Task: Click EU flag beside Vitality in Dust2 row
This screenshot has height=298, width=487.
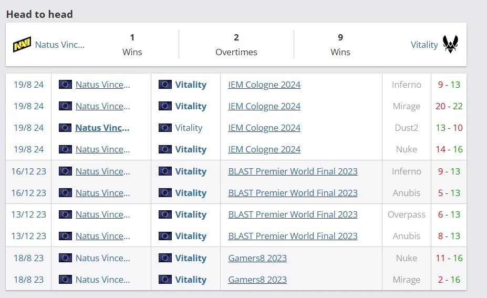Action: click(165, 128)
